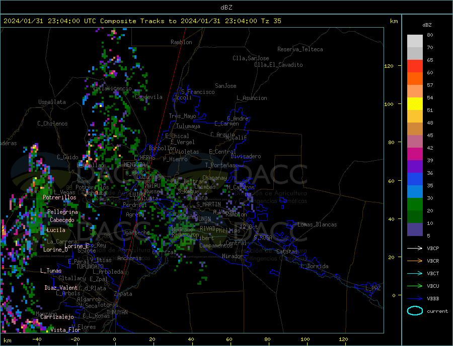Click the Capdevila map label
Viewport: 453px width, 346px height.
coord(149,97)
